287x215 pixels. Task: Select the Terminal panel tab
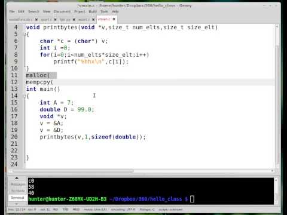(x=18, y=198)
